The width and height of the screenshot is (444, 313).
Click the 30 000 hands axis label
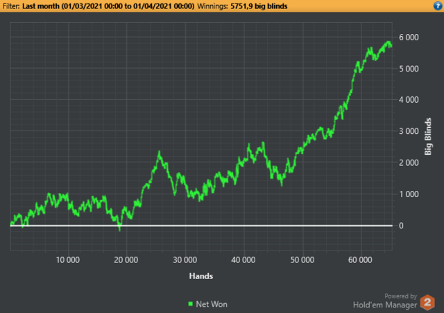tap(185, 260)
